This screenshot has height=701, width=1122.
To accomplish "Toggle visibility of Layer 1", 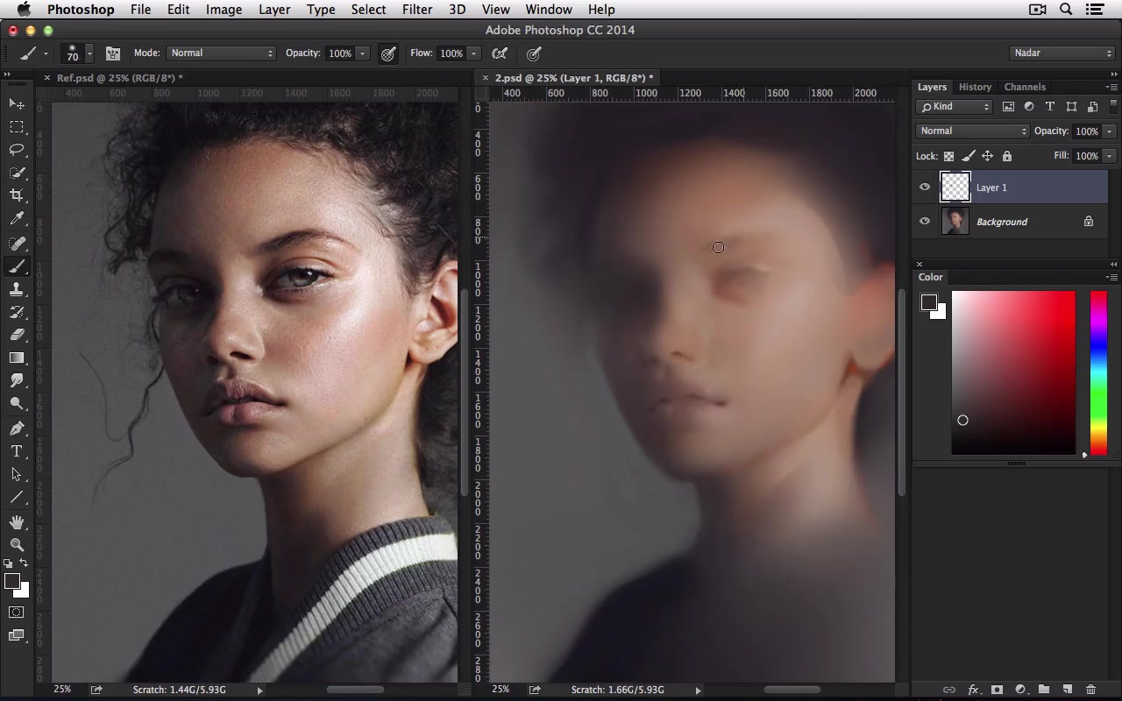I will point(925,187).
